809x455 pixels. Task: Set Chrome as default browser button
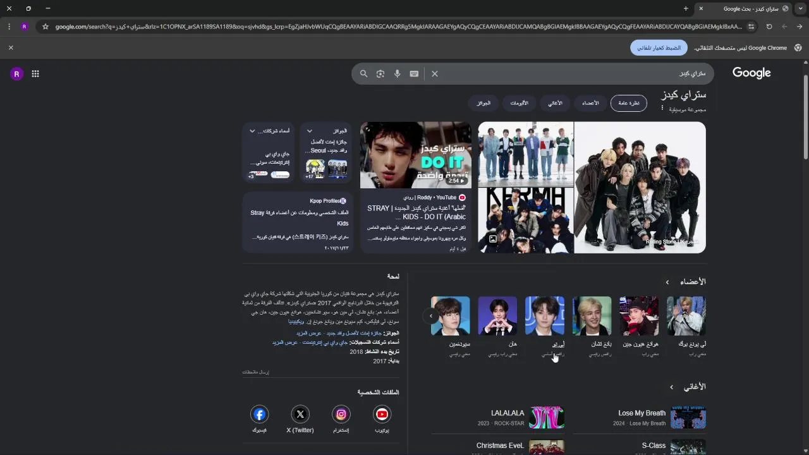point(659,47)
